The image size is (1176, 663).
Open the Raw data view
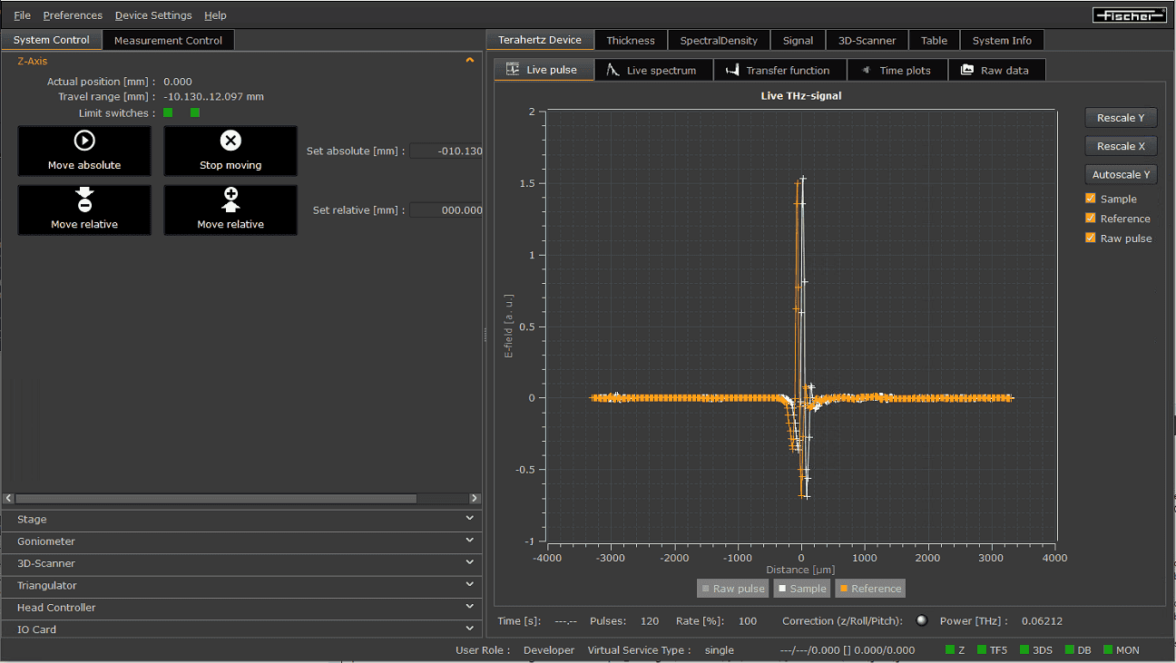click(x=996, y=70)
